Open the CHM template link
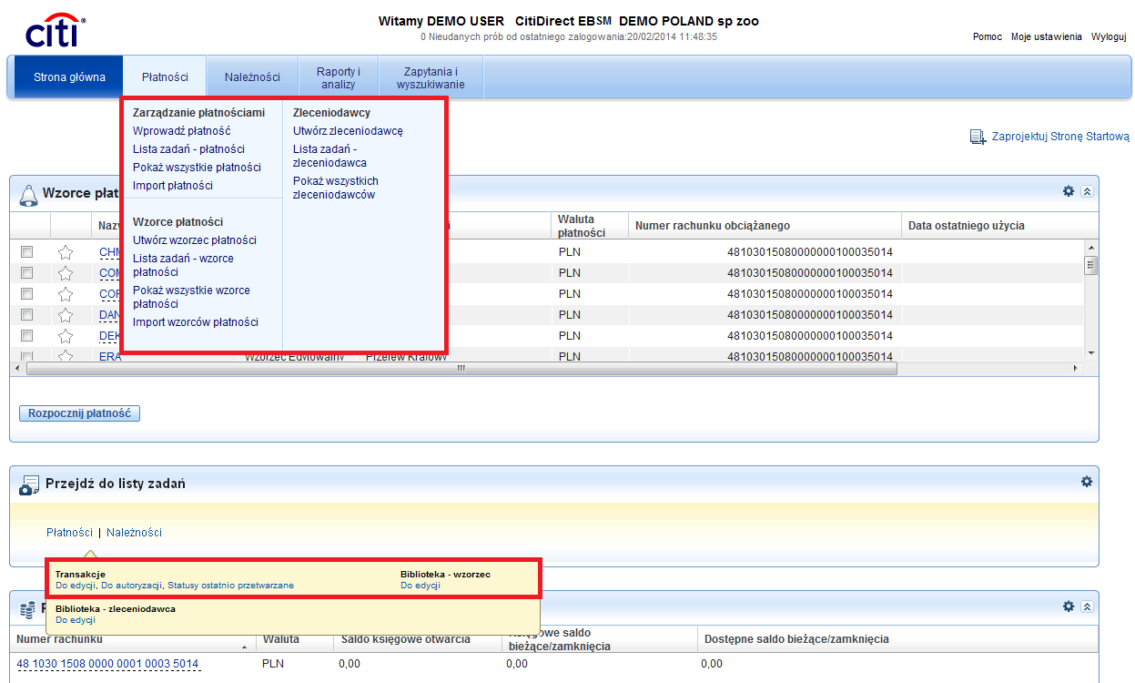Image resolution: width=1135 pixels, height=683 pixels. pos(110,251)
